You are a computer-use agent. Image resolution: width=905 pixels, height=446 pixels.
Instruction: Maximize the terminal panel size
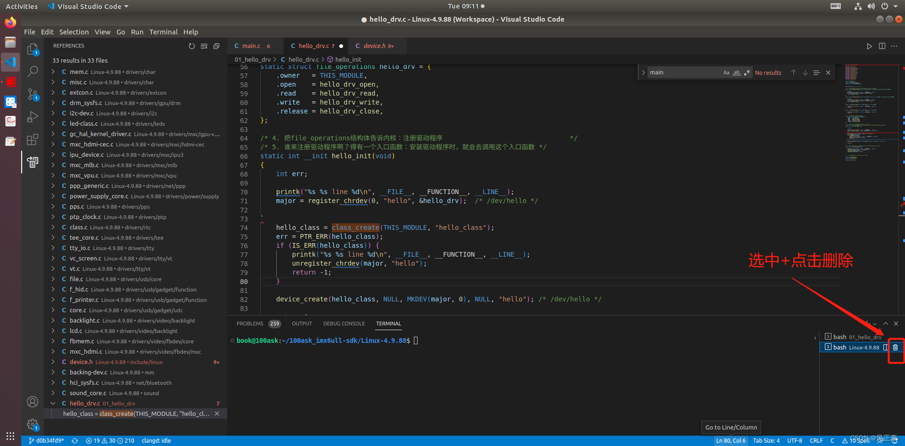click(x=886, y=324)
